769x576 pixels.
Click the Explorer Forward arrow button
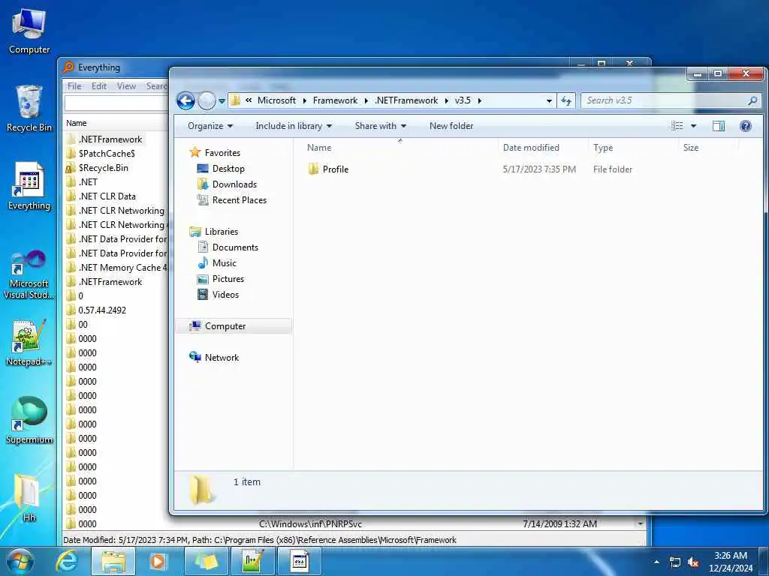pos(207,101)
